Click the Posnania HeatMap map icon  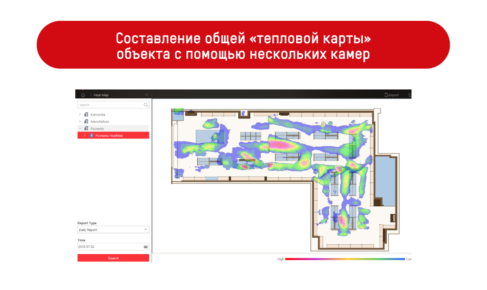[x=91, y=136]
